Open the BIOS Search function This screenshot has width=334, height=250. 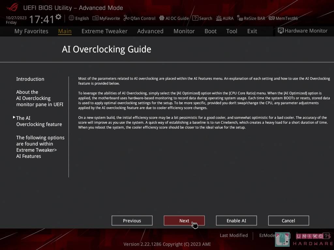click(202, 18)
